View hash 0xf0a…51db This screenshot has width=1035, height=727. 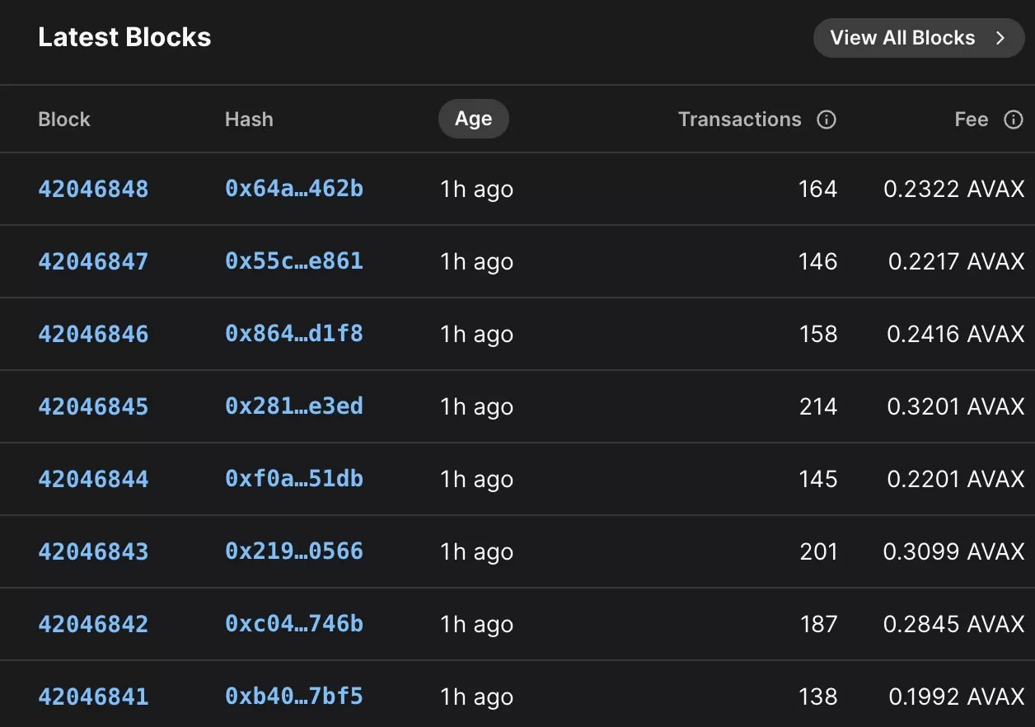pos(294,480)
